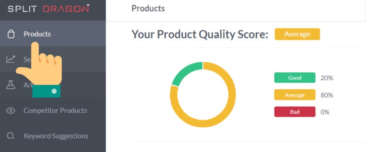Click the Products shopping bag icon
366x152 pixels.
(x=11, y=34)
